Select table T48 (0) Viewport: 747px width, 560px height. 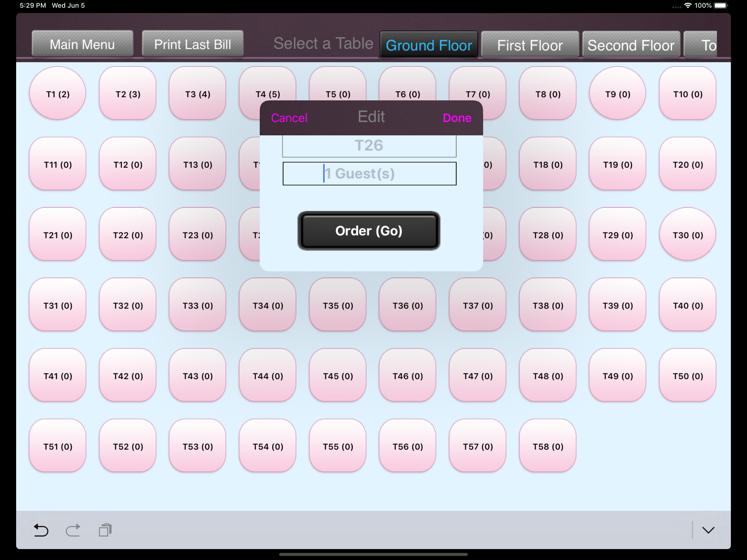(548, 375)
